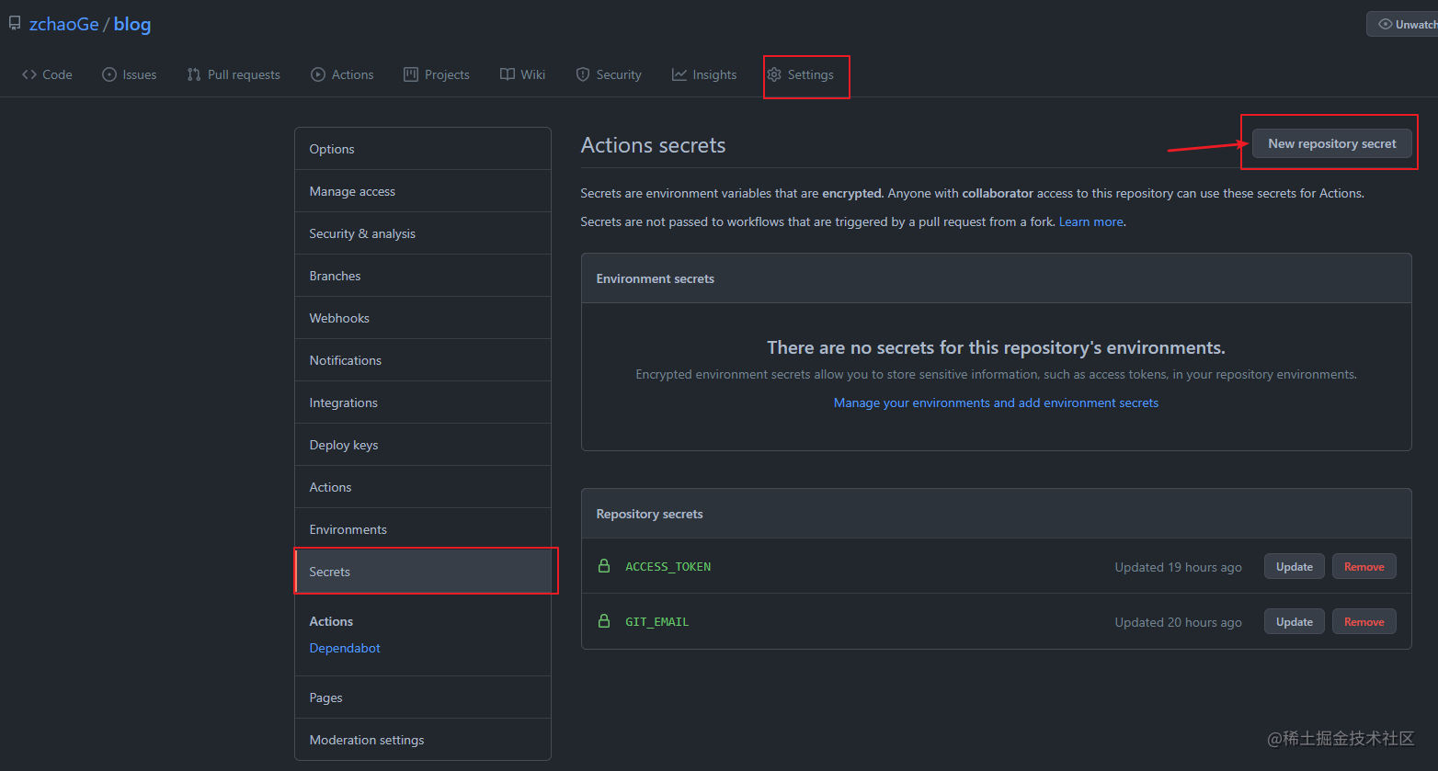Image resolution: width=1438 pixels, height=771 pixels.
Task: Open Webhooks settings
Action: coord(423,318)
